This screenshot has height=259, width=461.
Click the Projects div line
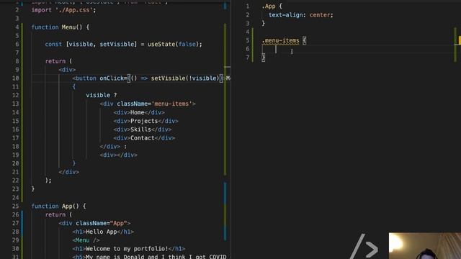click(146, 121)
